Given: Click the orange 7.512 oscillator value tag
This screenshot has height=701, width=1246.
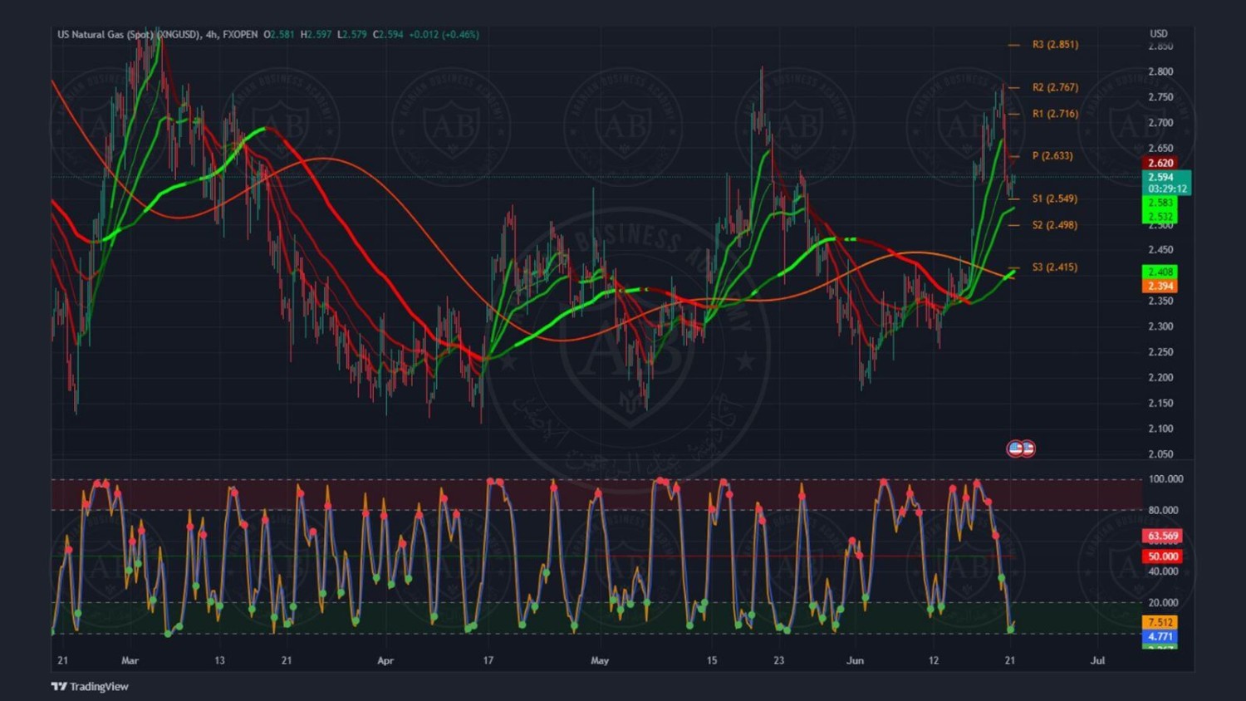Looking at the screenshot, I should [x=1160, y=622].
